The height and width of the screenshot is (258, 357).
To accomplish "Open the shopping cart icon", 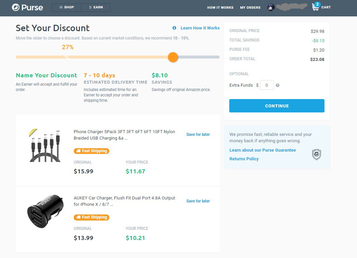I will point(315,7).
